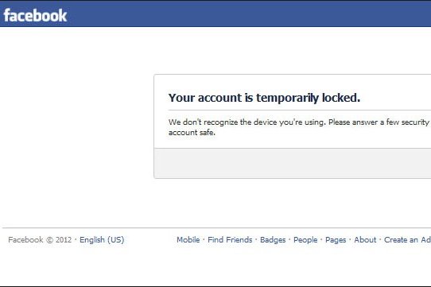Screen dimensions: 431x287
Task: Open the Mobile footer link
Action: [x=188, y=240]
